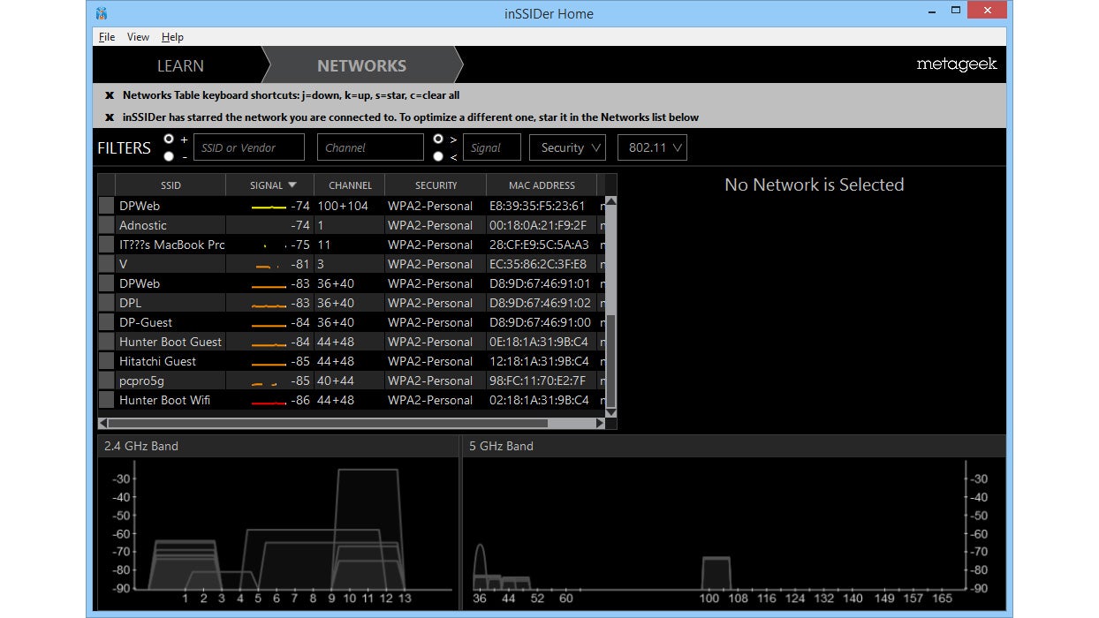Star the pcpro5g network
The image size is (1099, 618).
point(106,381)
